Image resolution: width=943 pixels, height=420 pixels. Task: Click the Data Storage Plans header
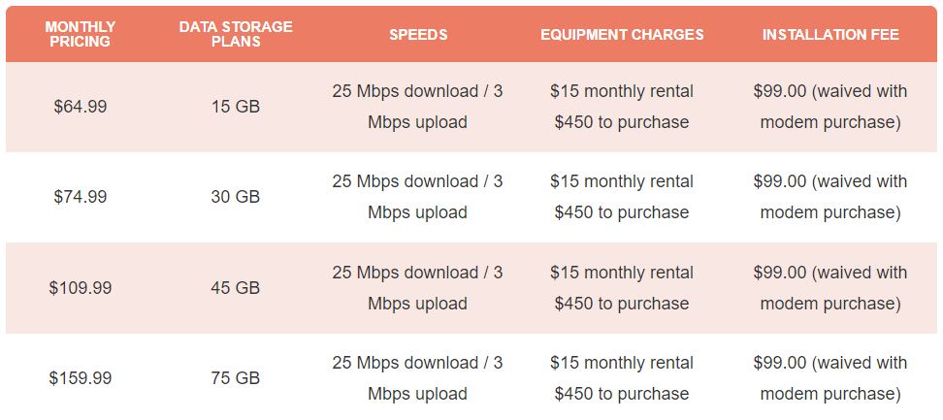(x=236, y=34)
